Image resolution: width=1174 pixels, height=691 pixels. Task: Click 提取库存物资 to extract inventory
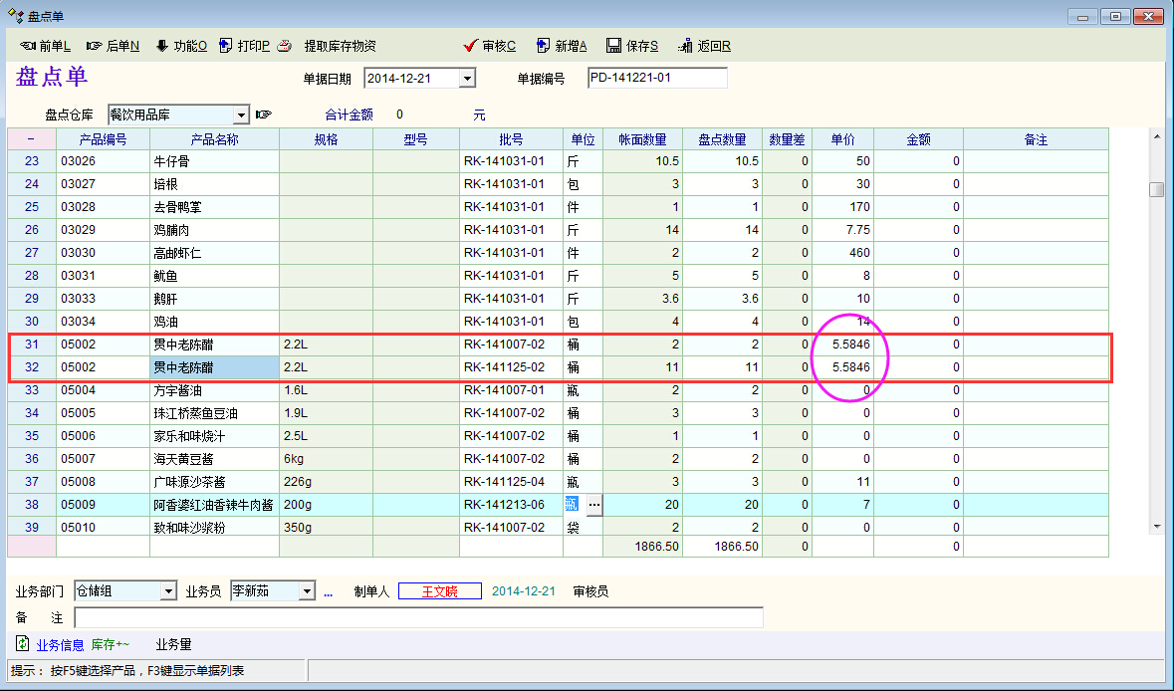(x=340, y=46)
